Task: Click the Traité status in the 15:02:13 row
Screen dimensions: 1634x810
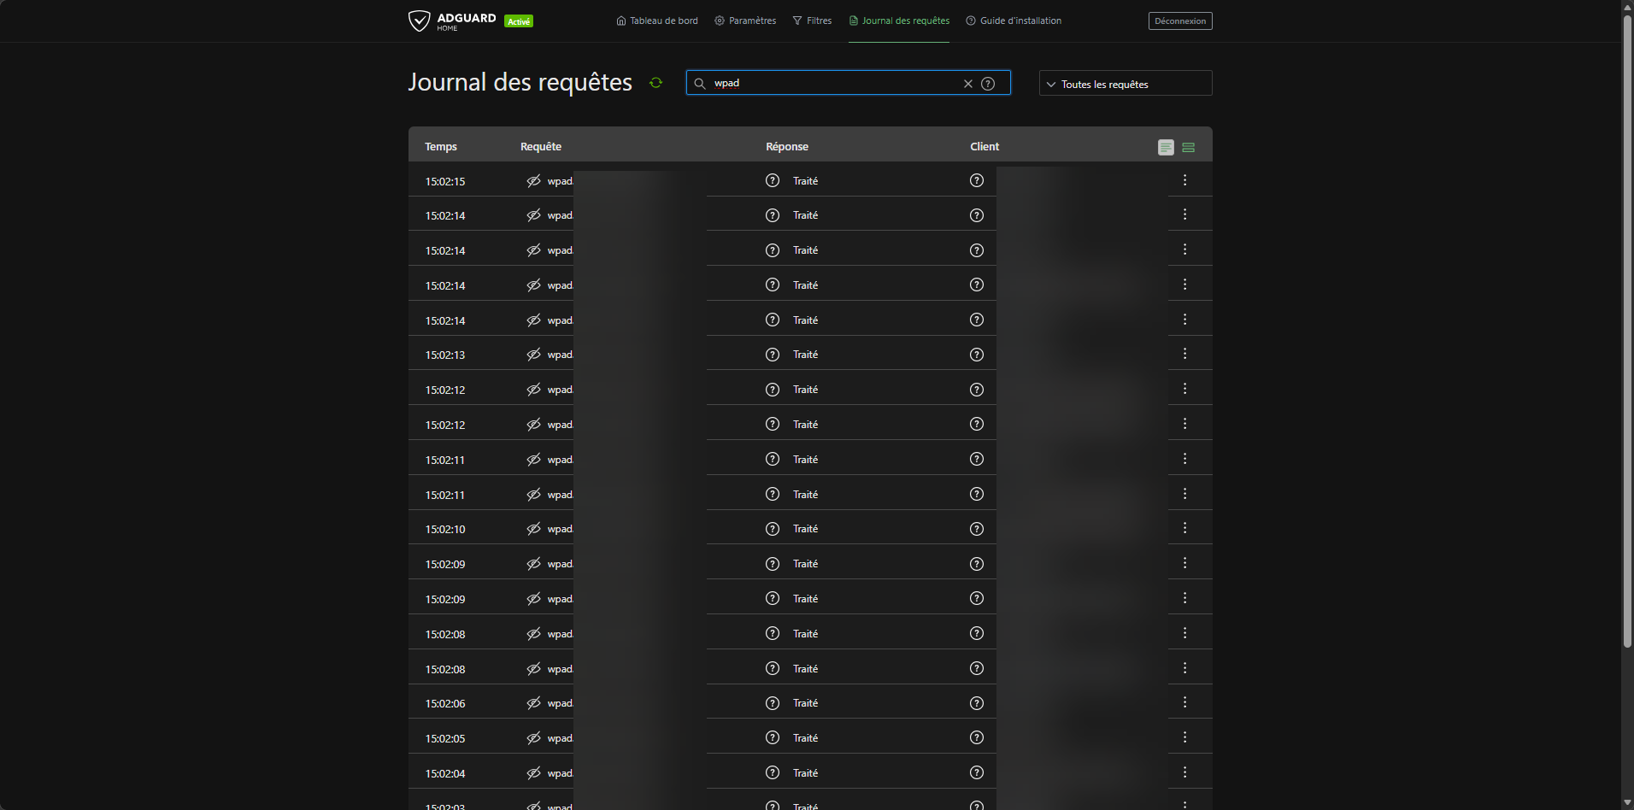Action: (805, 354)
